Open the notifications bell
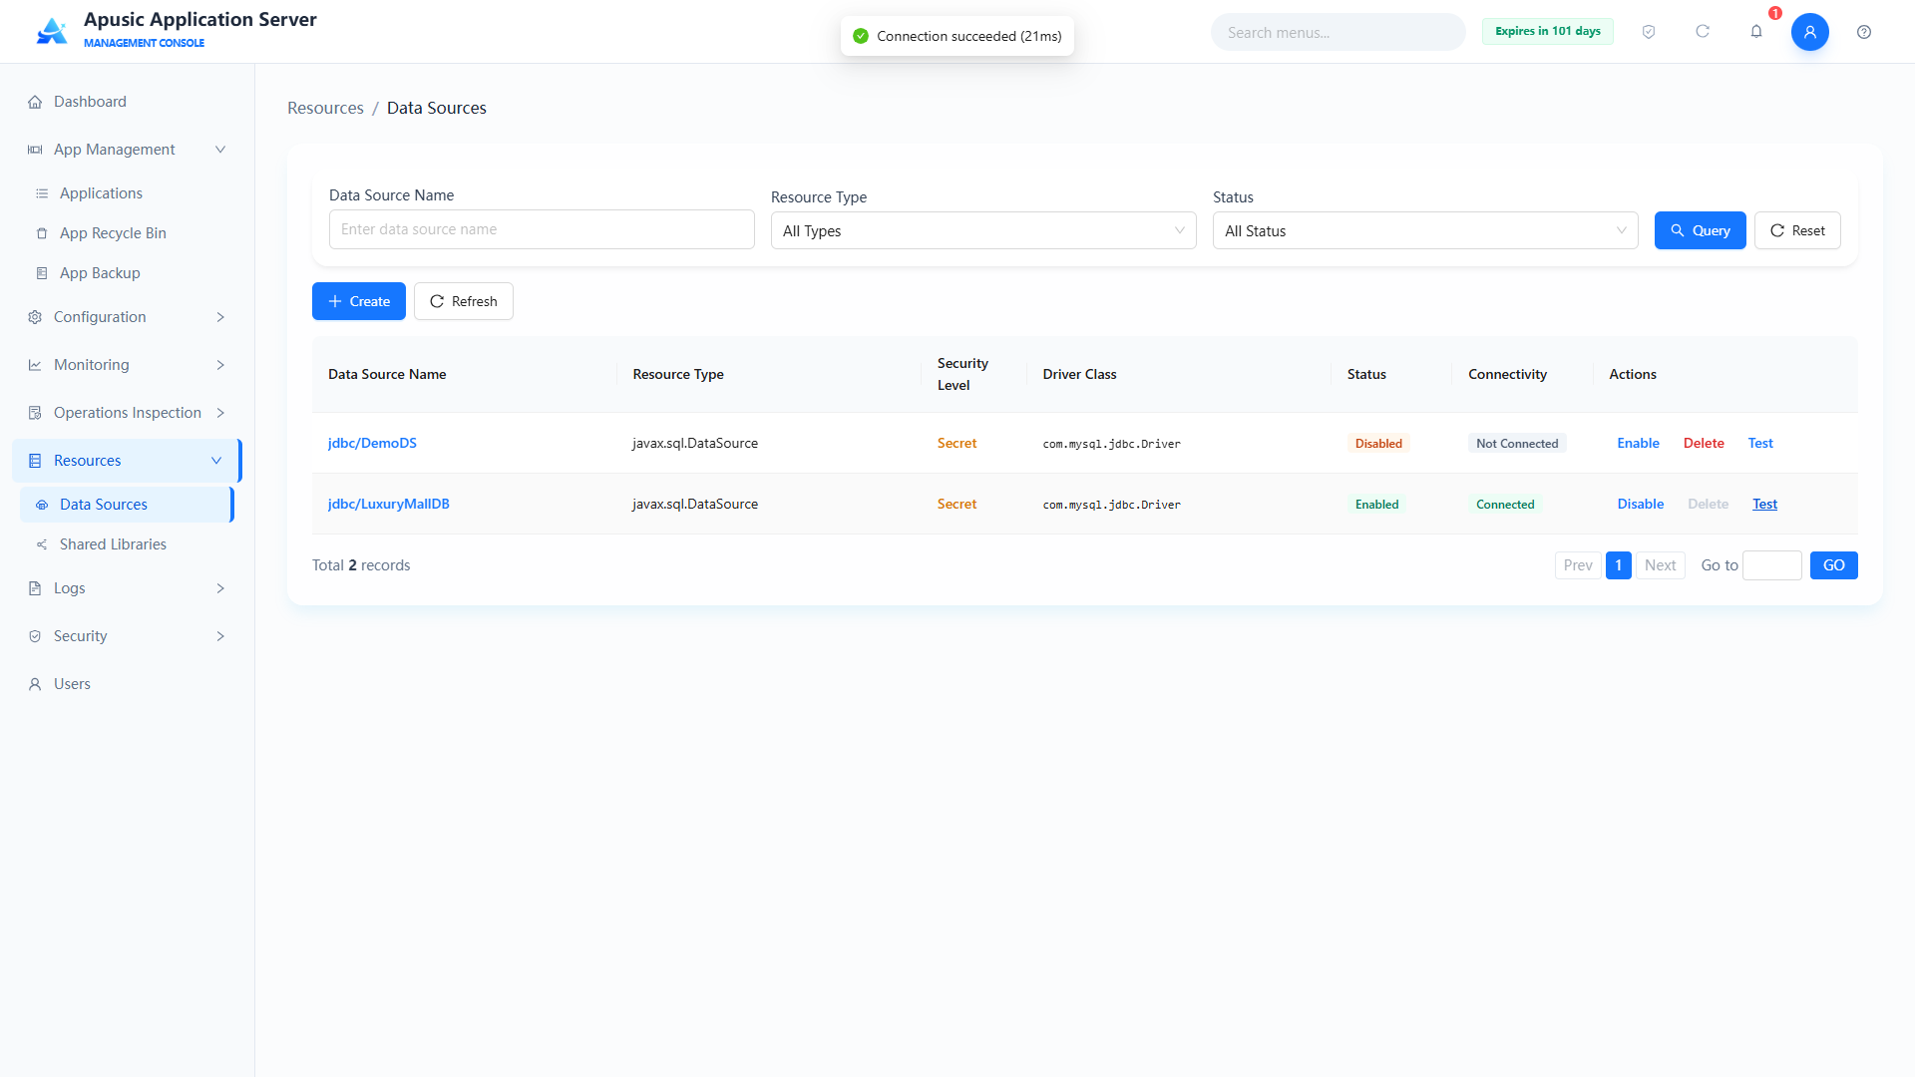Viewport: 1915px width, 1077px height. 1756,32
